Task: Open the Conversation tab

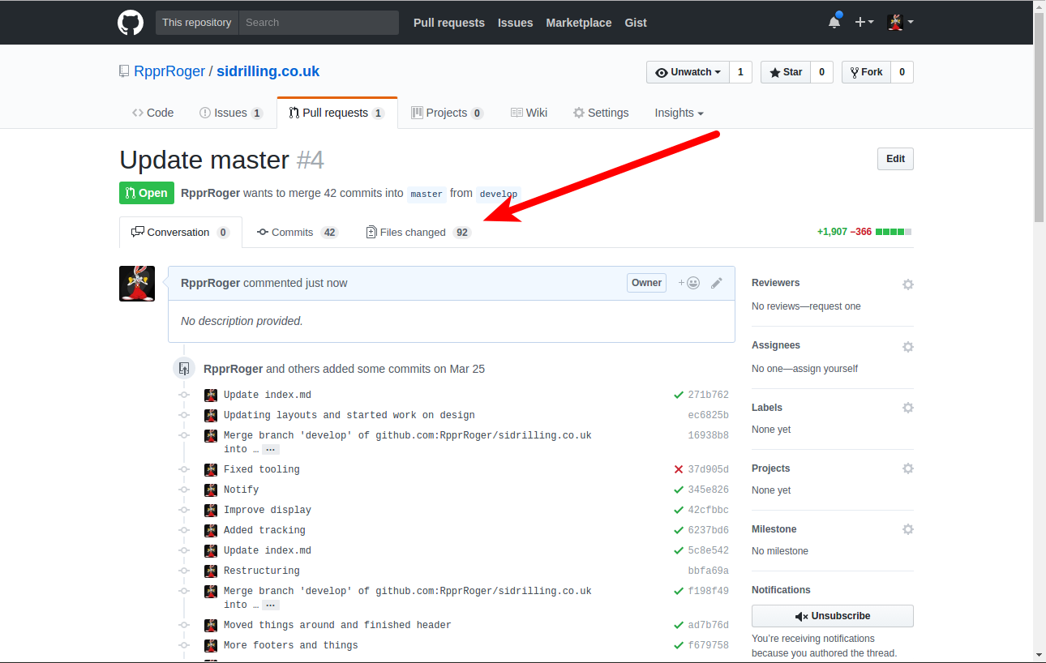Action: (x=180, y=232)
